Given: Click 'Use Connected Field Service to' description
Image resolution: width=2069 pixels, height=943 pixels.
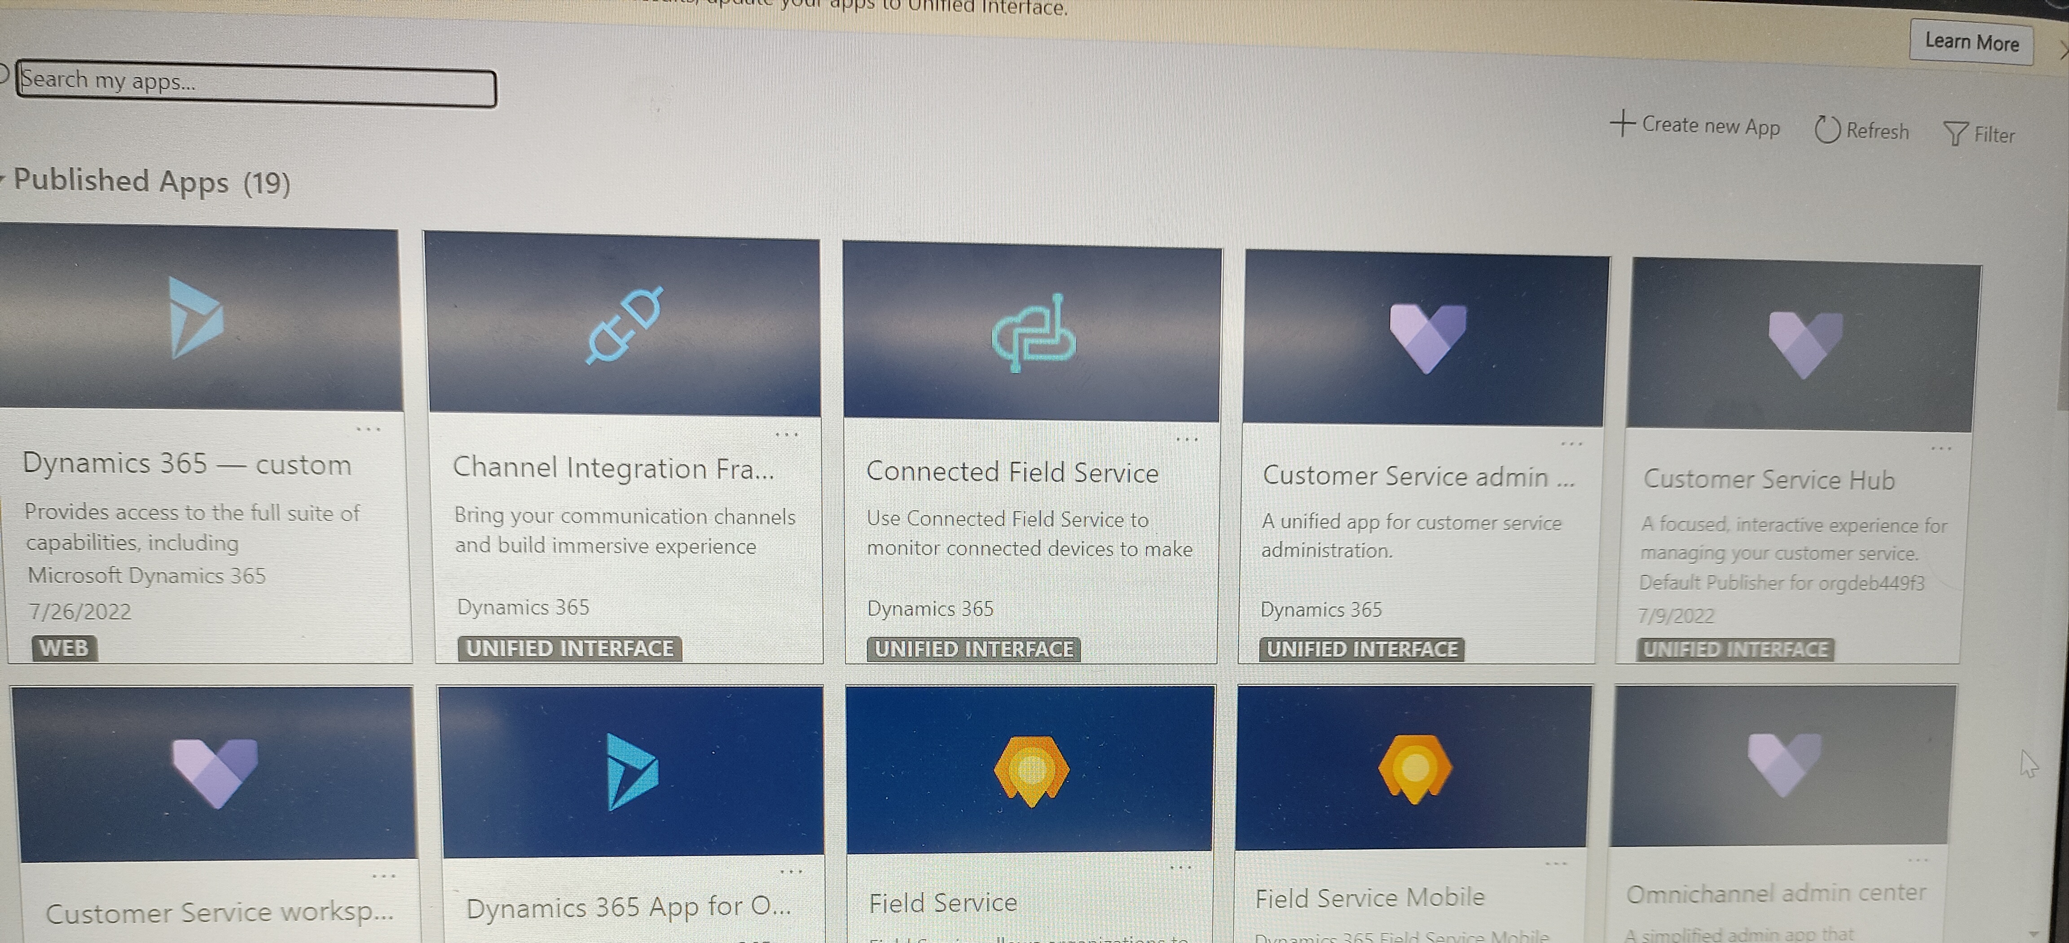Looking at the screenshot, I should [1007, 519].
